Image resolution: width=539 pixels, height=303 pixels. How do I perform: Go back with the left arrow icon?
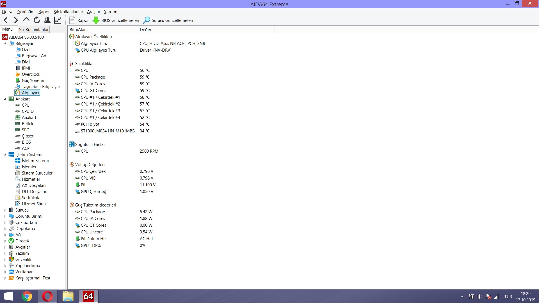pos(6,20)
